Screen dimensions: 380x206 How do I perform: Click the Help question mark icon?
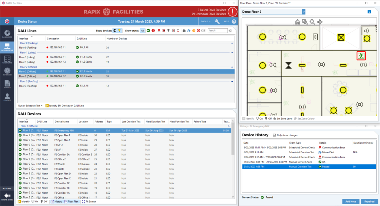234,21
